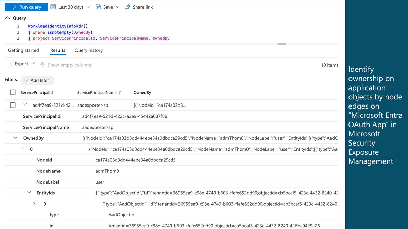Click the ServicePrincipalId value ad4f7ea9-521d-422c-a3e9-45442a087f86
This screenshot has height=229, width=408.
124,116
